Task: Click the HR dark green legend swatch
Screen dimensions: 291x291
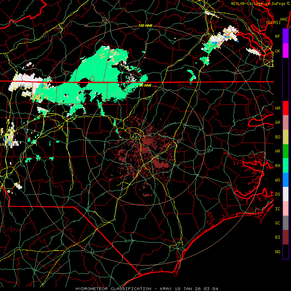Action: 286,151
